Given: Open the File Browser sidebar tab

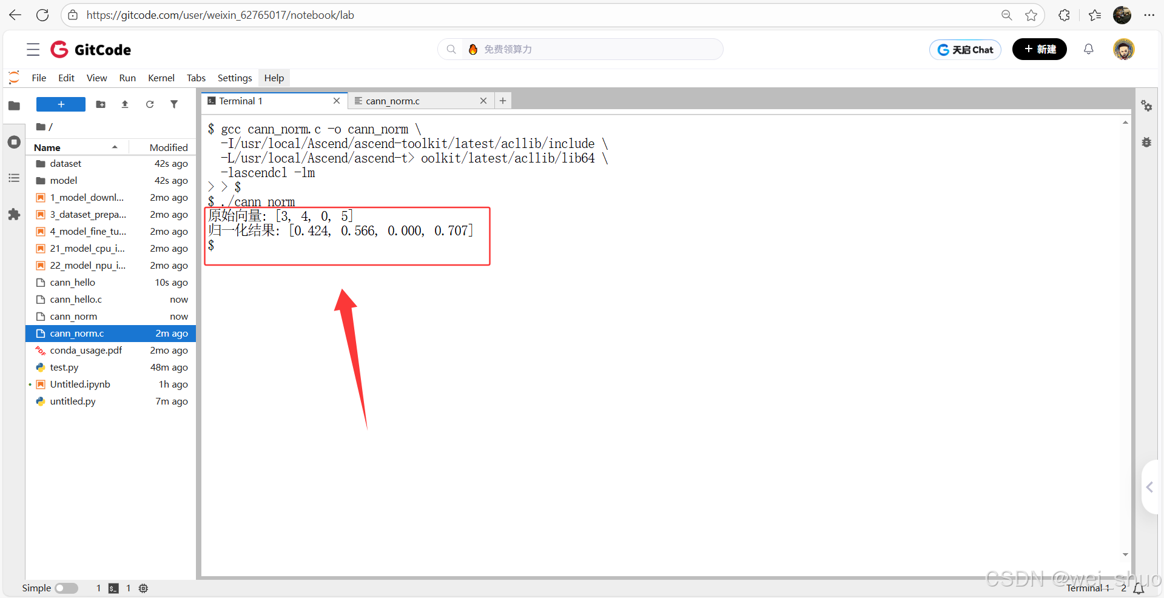Looking at the screenshot, I should click(14, 106).
